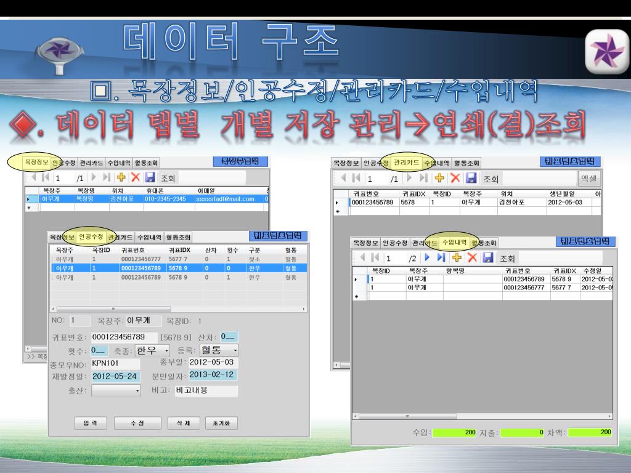Click left arrow with bar in 관리카드 toolbar
This screenshot has width=631, height=473.
tap(356, 177)
